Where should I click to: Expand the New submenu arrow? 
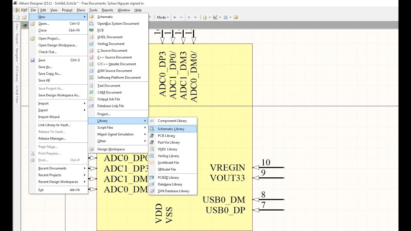85,17
